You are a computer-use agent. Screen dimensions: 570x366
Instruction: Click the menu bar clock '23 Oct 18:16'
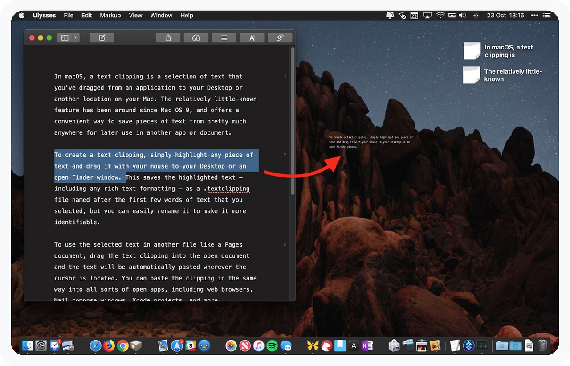click(x=505, y=15)
